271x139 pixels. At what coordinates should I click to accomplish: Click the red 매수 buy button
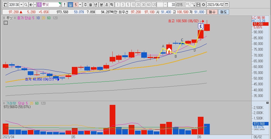pos(212,12)
